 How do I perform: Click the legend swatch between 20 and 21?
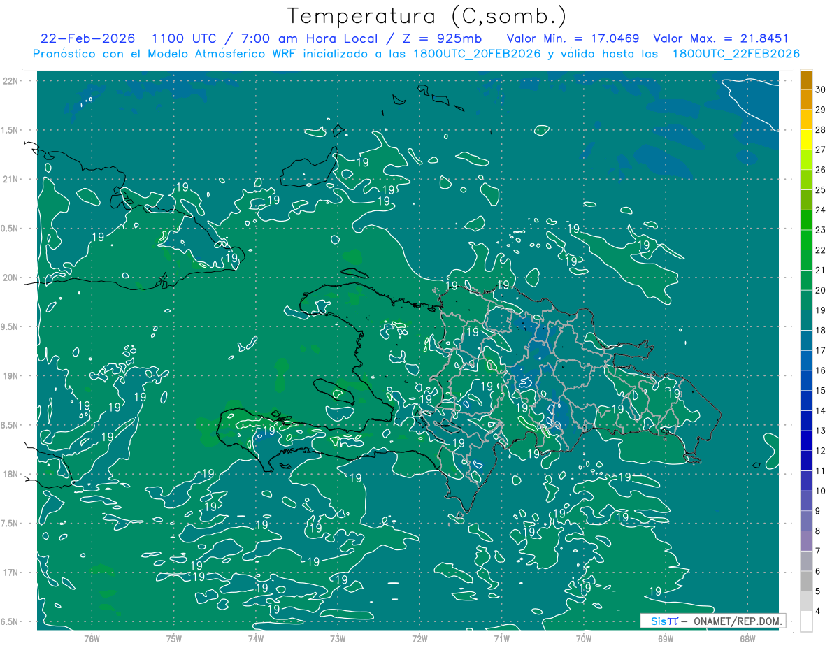click(807, 280)
